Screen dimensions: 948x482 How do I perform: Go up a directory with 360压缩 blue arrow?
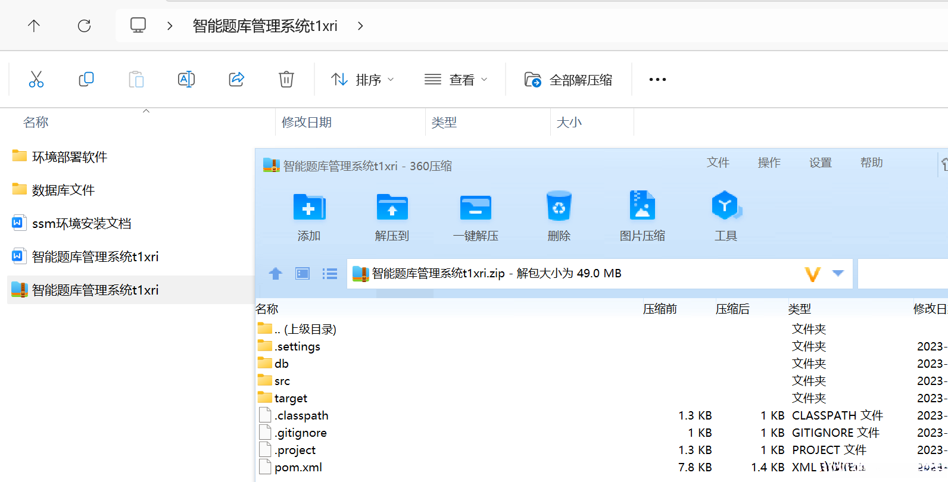(275, 273)
